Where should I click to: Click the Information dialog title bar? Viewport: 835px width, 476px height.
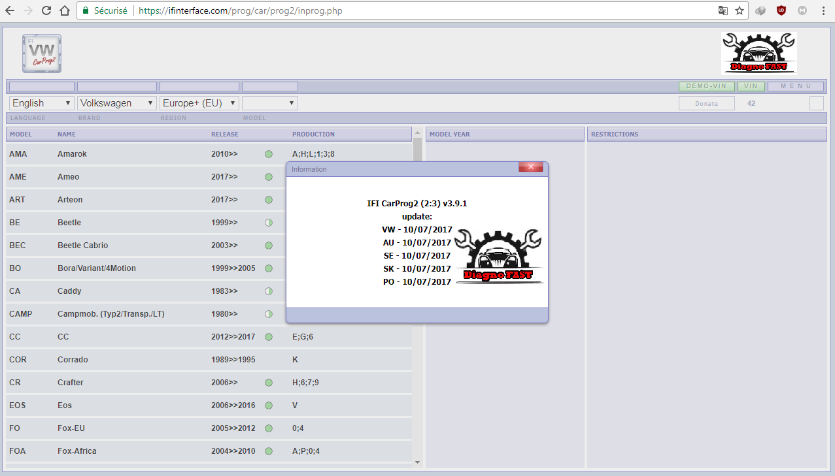417,169
